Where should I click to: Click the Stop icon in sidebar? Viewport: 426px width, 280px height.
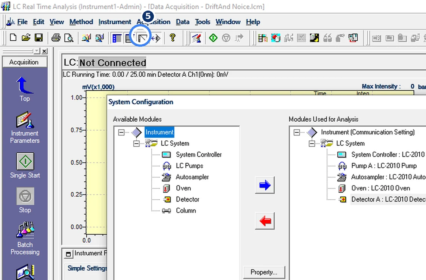point(25,200)
